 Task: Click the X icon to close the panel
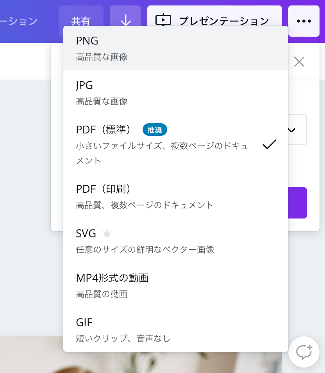tap(299, 62)
